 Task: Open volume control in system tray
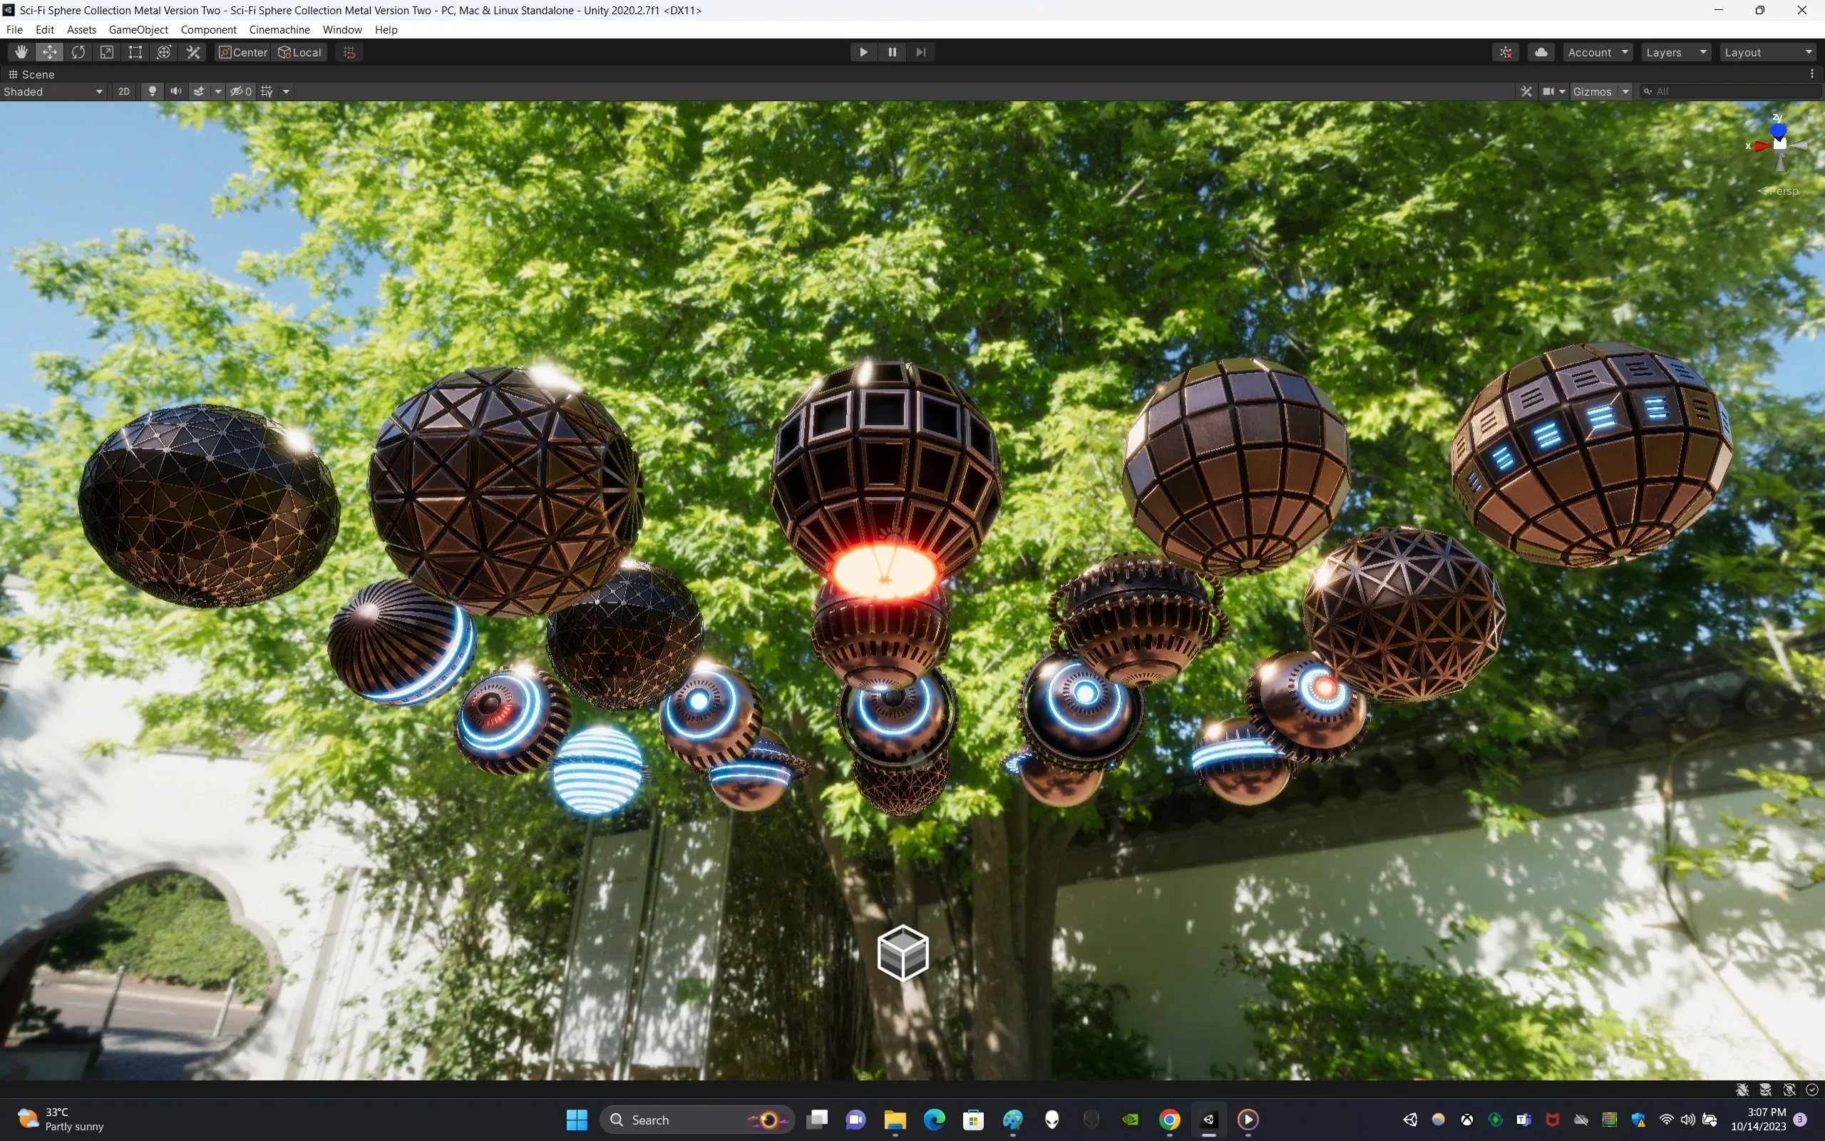click(1687, 1119)
